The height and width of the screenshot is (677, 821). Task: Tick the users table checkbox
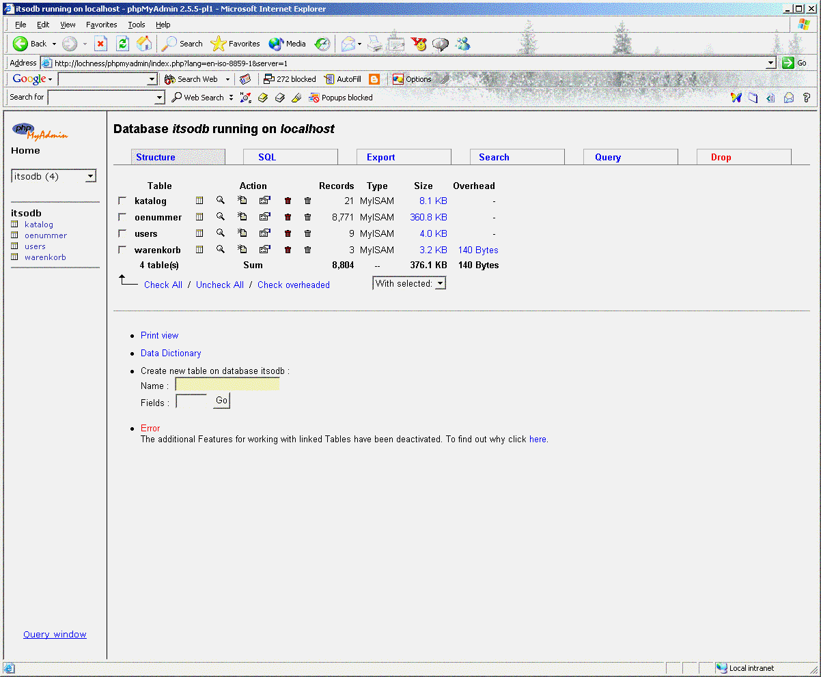tap(122, 233)
